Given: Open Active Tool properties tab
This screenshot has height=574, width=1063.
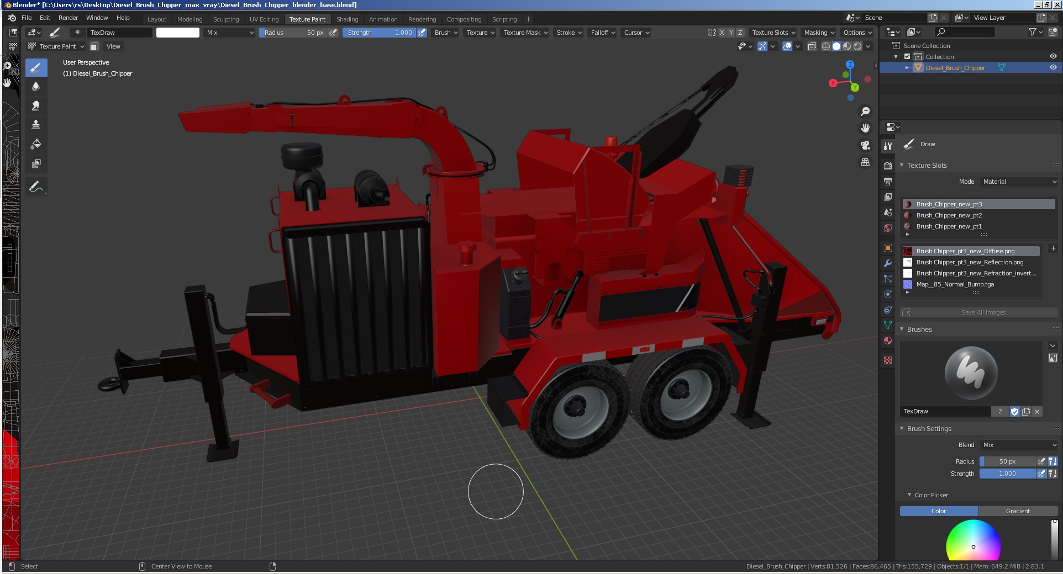Looking at the screenshot, I should point(887,146).
